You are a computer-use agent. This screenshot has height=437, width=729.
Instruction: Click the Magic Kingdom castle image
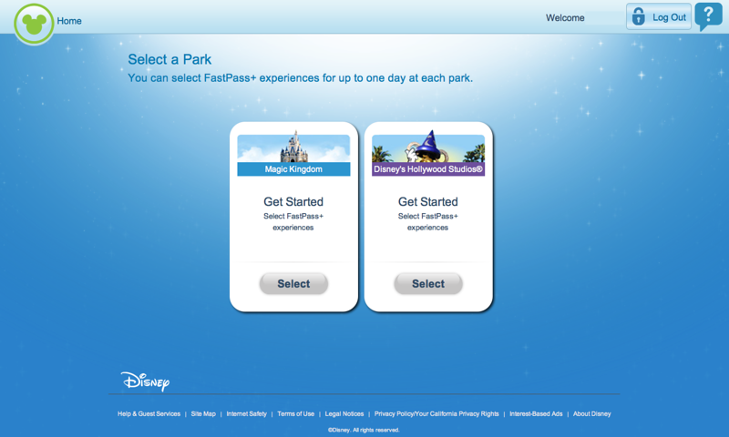click(293, 148)
